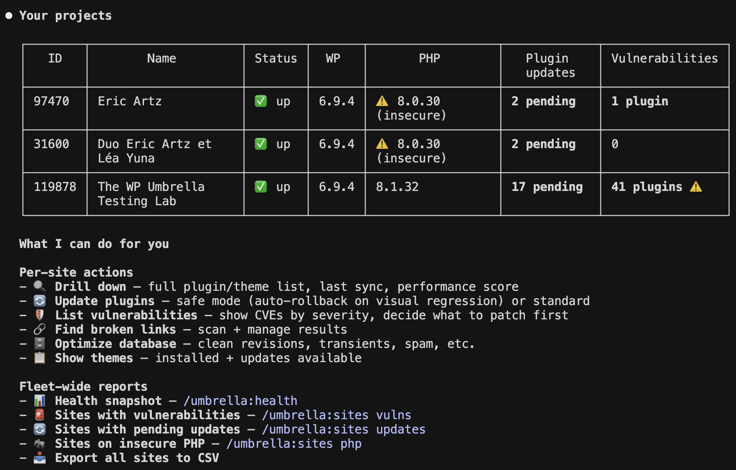The image size is (736, 470).
Task: Click the shield icon beside List vulnerabilities
Action: tap(39, 315)
